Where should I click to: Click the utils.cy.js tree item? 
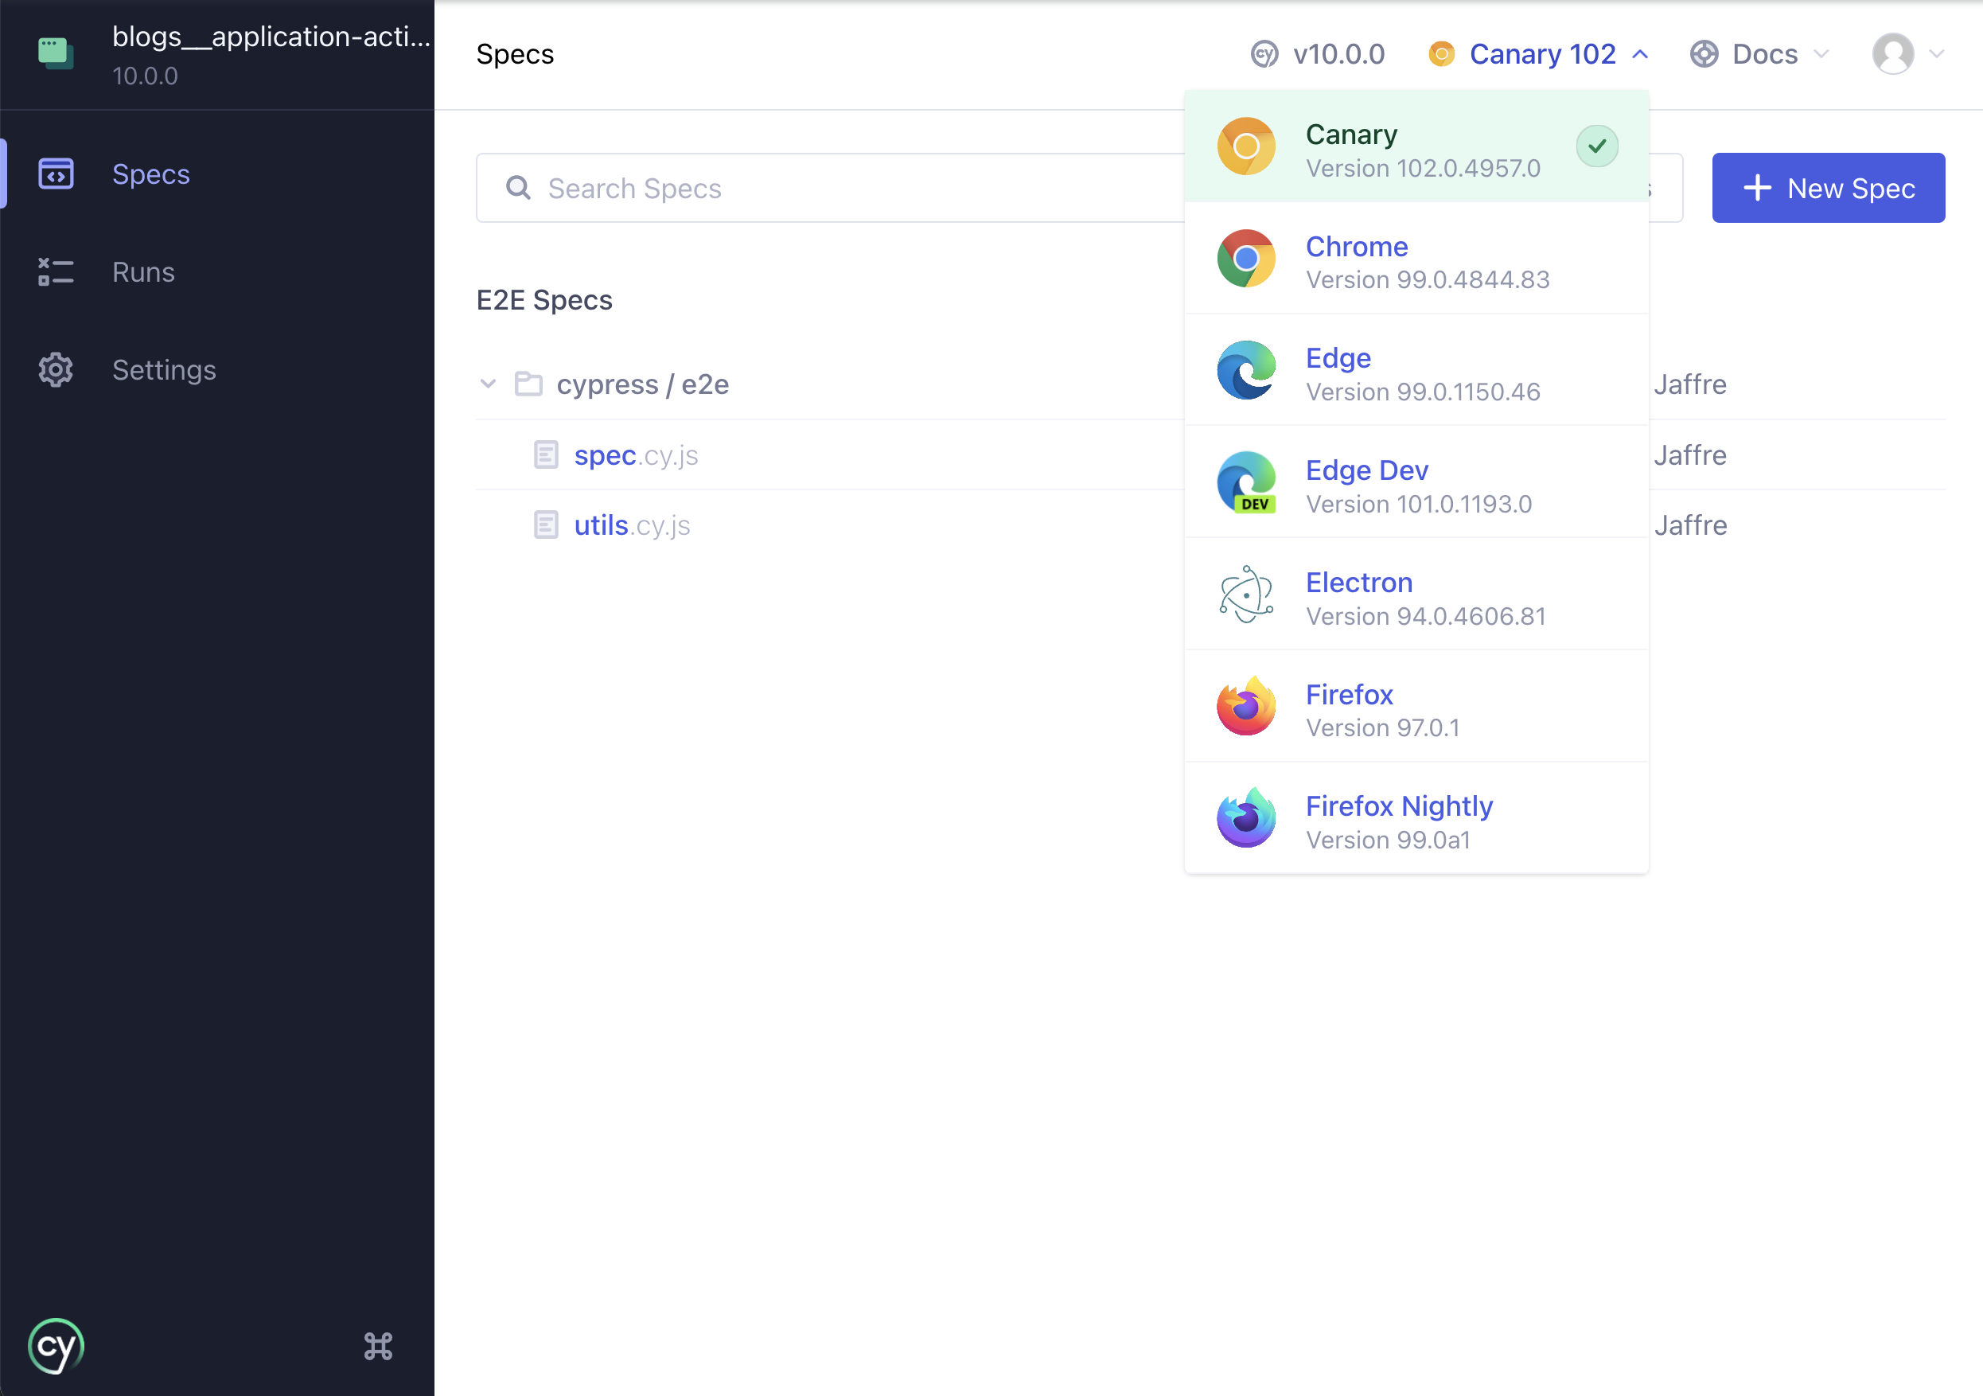pos(633,524)
